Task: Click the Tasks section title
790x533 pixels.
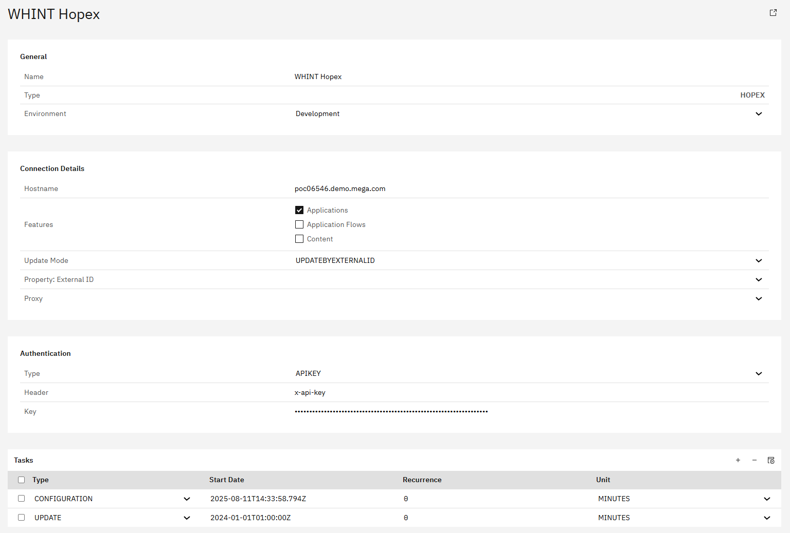Action: pyautogui.click(x=24, y=460)
